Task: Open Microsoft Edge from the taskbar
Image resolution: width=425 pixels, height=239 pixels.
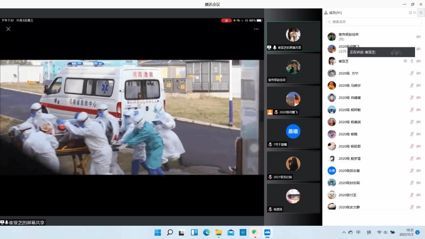Action: coord(206,232)
